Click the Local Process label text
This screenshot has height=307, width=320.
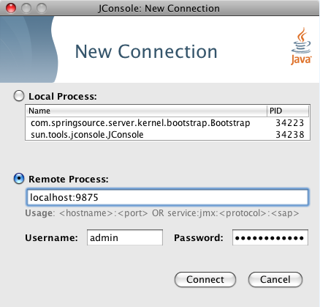click(63, 97)
